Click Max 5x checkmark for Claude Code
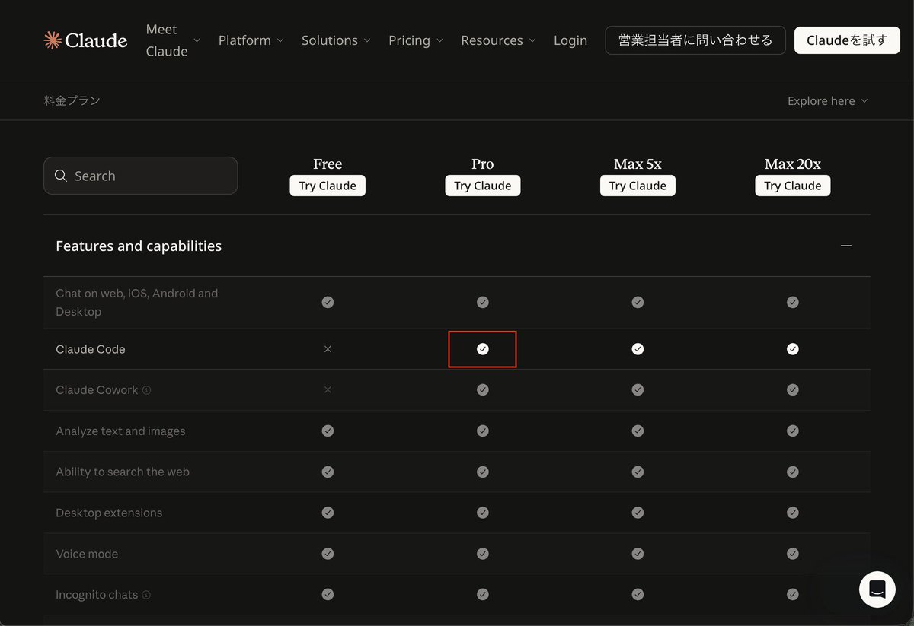The height and width of the screenshot is (626, 914). pos(638,349)
